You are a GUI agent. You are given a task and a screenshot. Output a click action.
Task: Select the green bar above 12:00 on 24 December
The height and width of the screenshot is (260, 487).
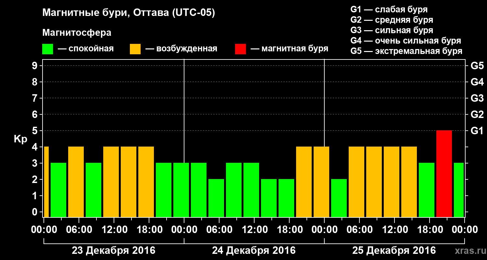point(251,190)
